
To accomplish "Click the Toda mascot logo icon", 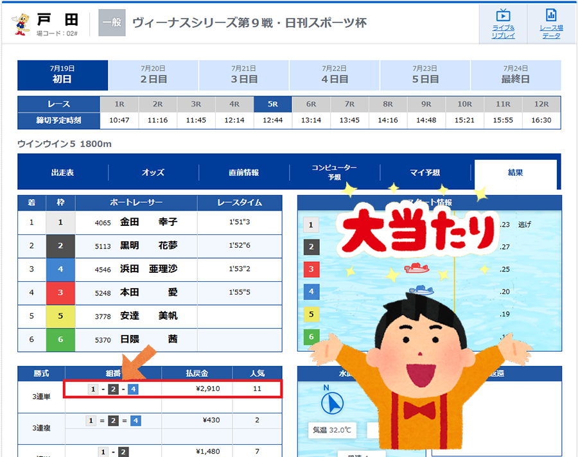I will coord(21,24).
